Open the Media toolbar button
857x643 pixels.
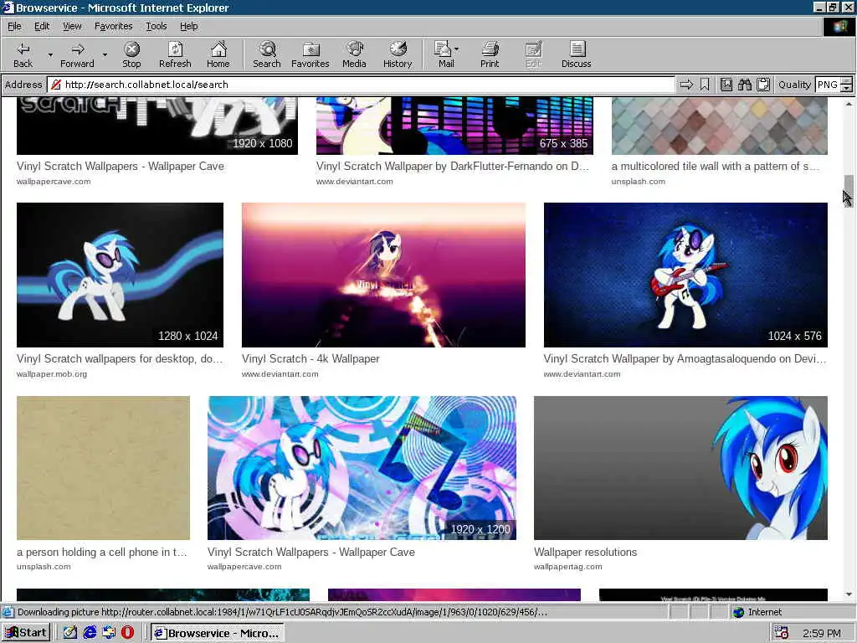click(354, 54)
